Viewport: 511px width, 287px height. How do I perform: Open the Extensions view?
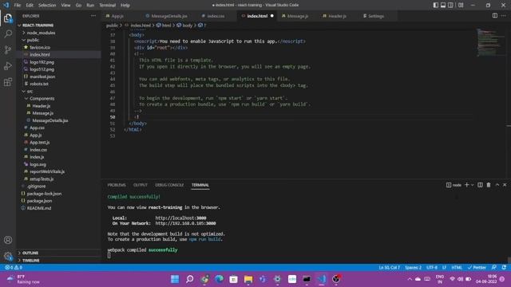pos(8,81)
